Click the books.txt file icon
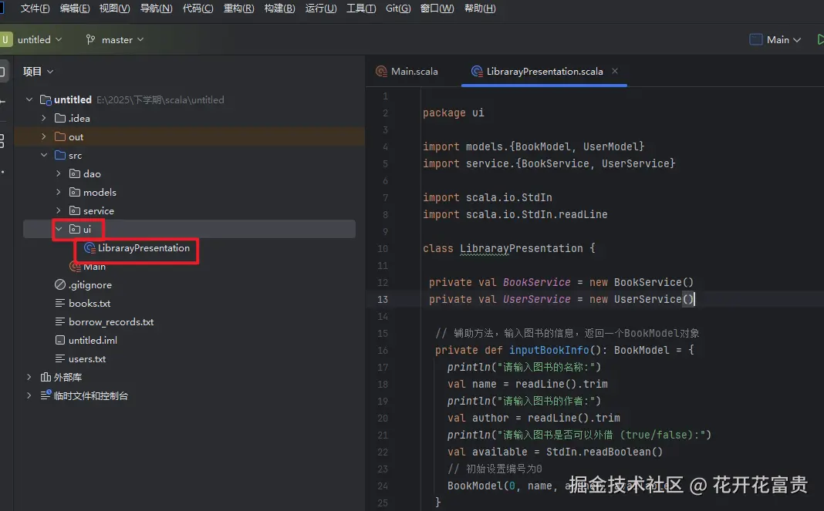824x511 pixels. [x=60, y=303]
